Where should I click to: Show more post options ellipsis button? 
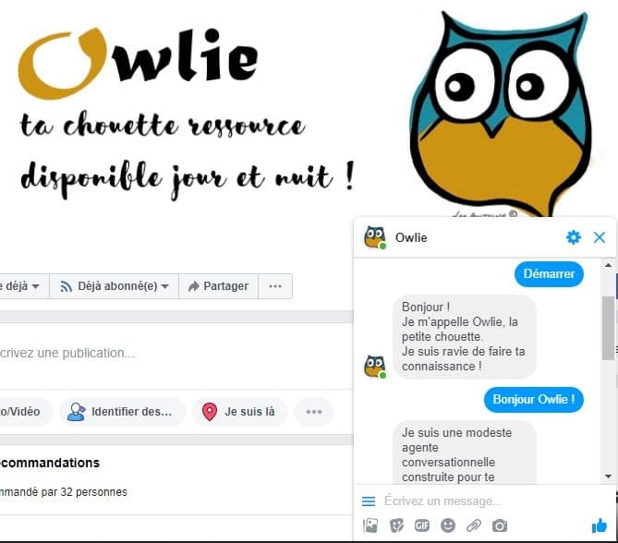pos(314,412)
